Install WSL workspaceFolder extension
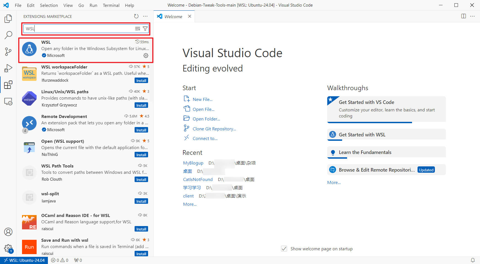This screenshot has height=264, width=480. click(x=141, y=81)
